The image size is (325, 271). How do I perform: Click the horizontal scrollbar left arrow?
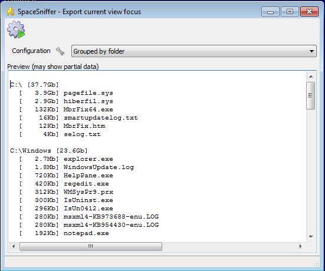tap(14, 246)
